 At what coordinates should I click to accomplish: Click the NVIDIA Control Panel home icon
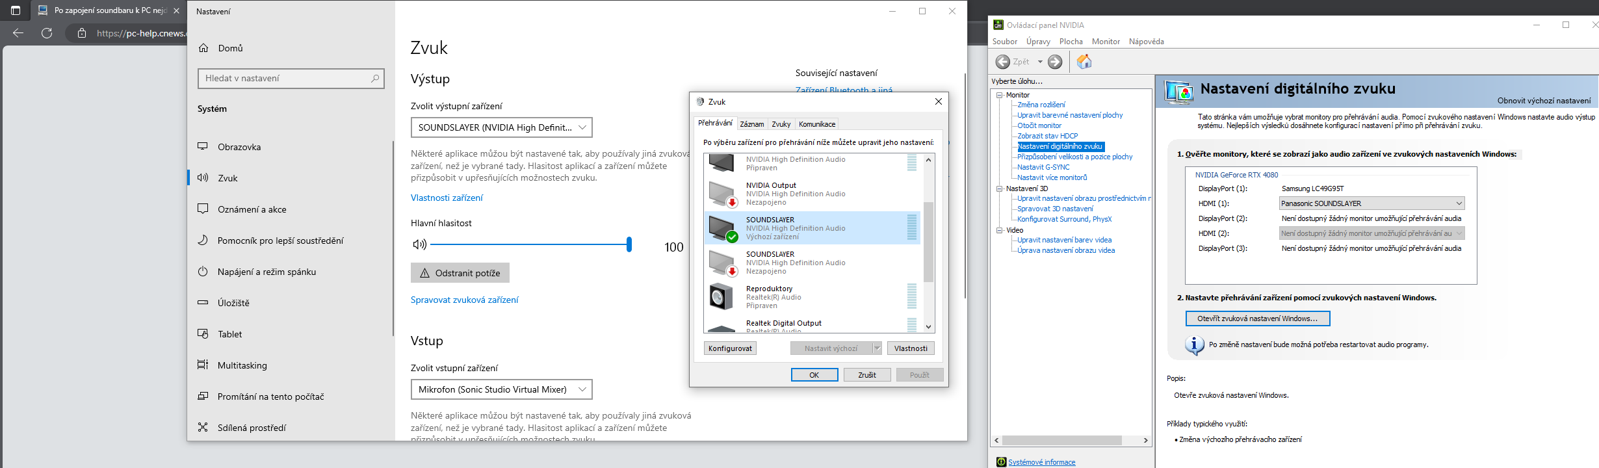pos(1084,62)
